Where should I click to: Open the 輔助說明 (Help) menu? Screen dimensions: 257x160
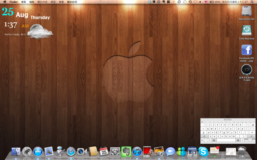tap(72, 2)
